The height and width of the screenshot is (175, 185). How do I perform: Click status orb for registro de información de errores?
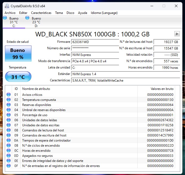(x=9, y=166)
